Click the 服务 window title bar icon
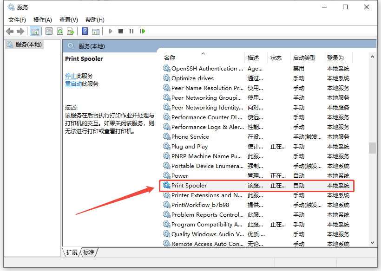 [11, 7]
